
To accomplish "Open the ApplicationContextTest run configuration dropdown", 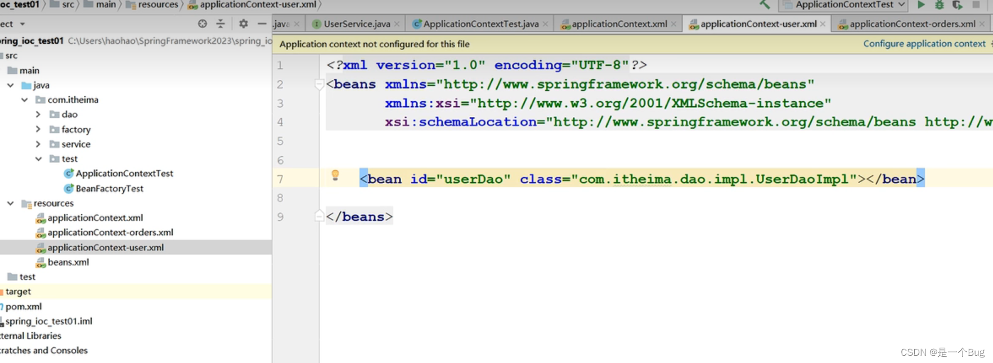I will point(843,4).
